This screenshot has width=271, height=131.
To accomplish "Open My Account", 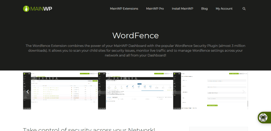I will 224,8.
